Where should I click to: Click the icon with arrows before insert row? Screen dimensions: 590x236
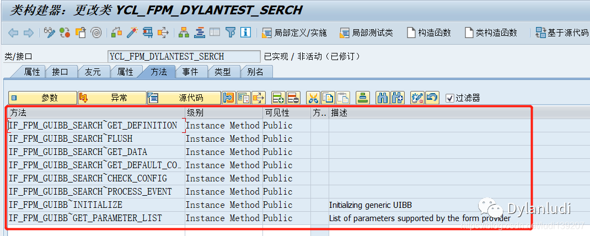259,98
